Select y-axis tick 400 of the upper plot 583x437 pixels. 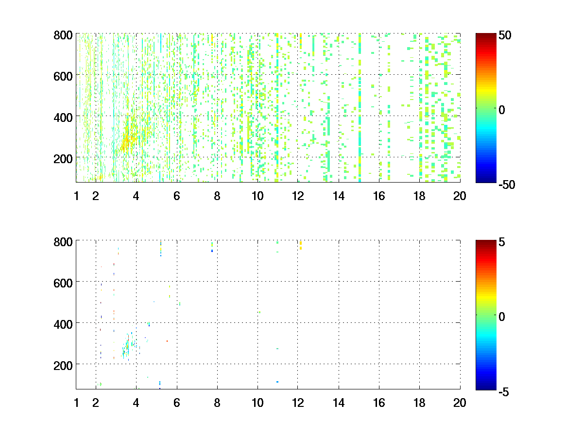tap(64, 117)
